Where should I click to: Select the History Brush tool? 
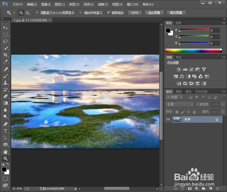pyautogui.click(x=5, y=89)
